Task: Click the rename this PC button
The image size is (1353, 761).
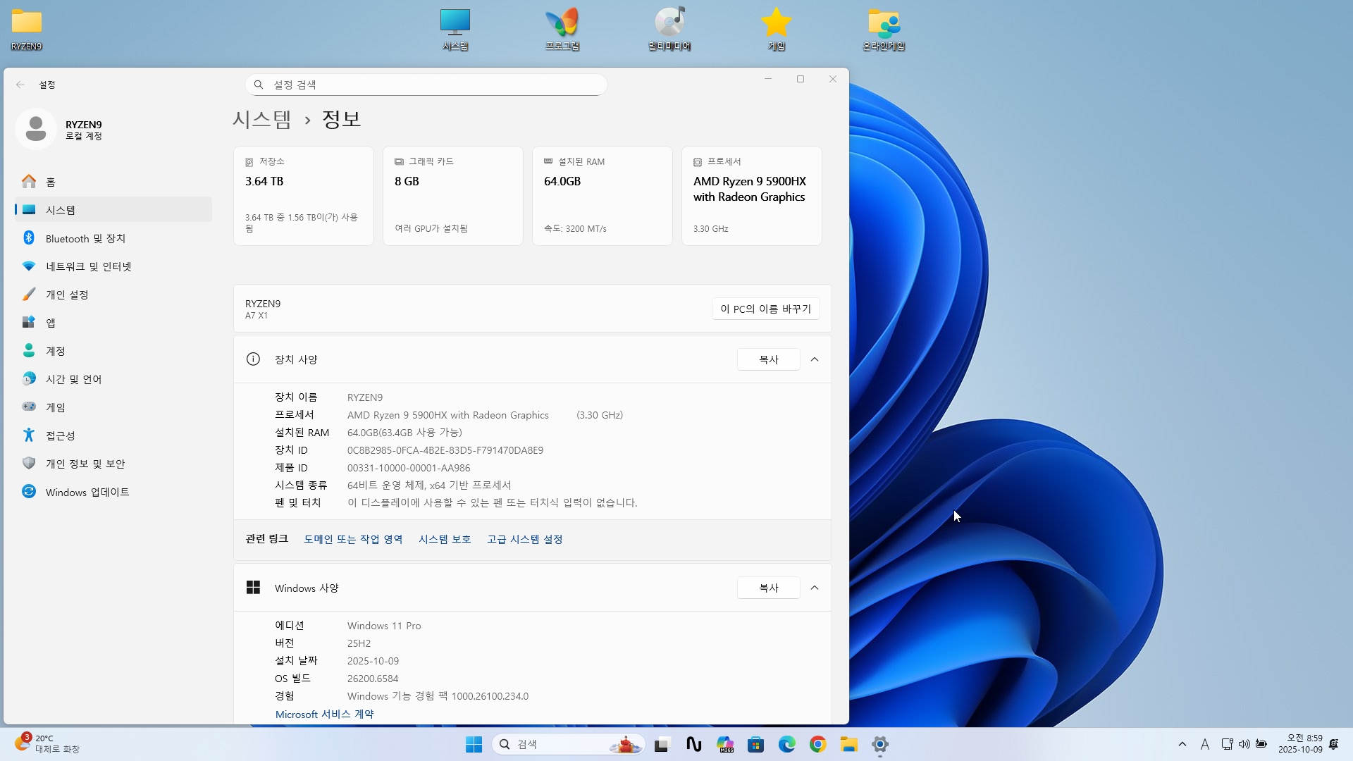Action: coord(765,309)
